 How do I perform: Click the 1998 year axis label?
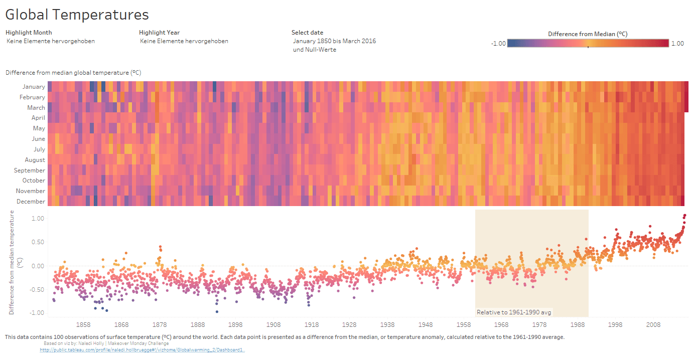click(615, 325)
